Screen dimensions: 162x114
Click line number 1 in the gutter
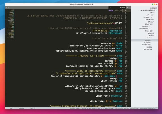(125, 11)
